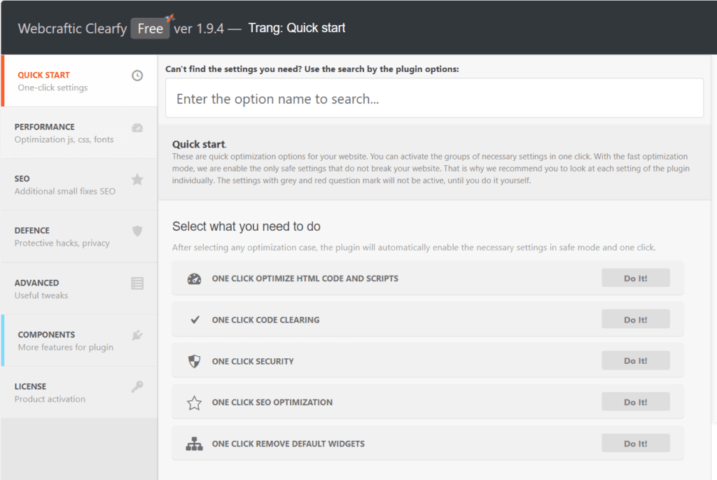Image resolution: width=717 pixels, height=480 pixels.
Task: Click the Advanced list icon in sidebar
Action: [137, 283]
